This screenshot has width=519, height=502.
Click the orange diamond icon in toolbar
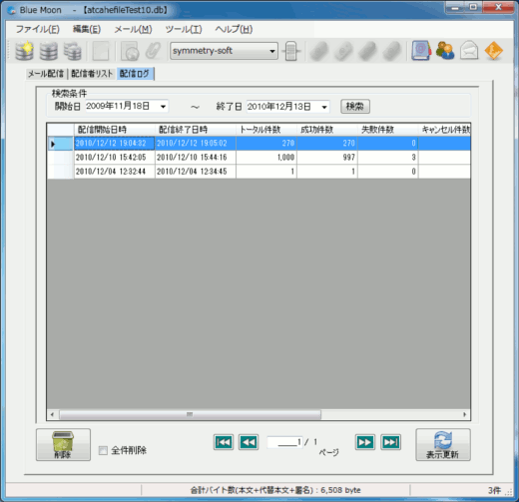tap(494, 51)
